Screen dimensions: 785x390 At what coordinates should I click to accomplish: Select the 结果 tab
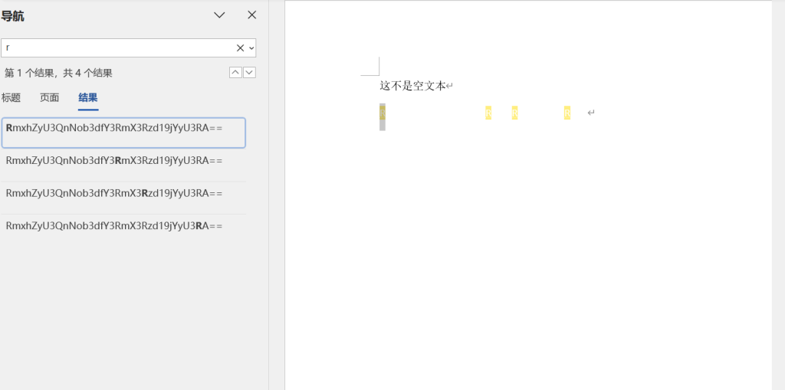[x=88, y=97]
